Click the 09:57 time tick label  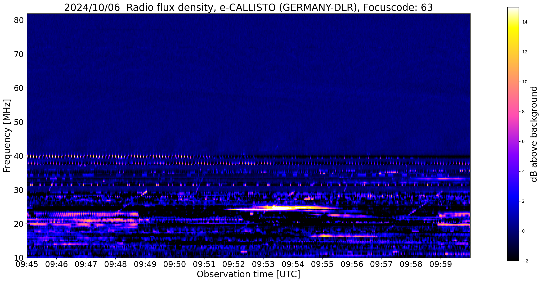click(x=381, y=264)
